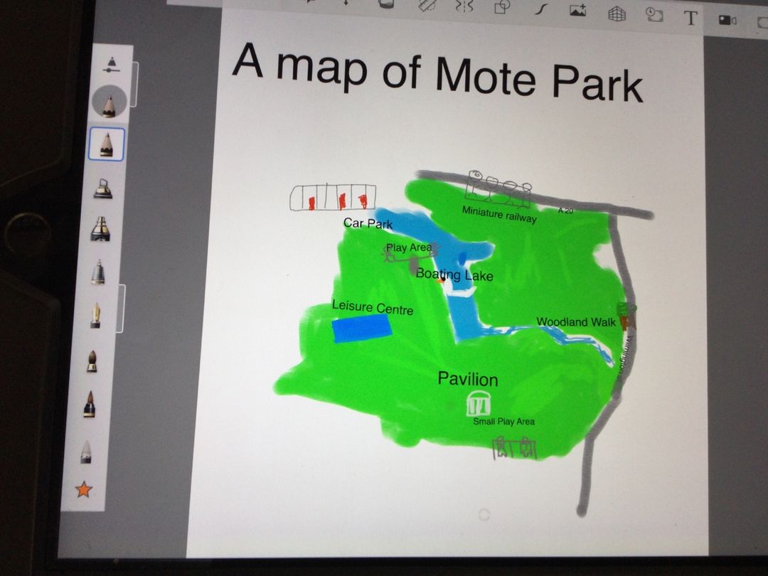Toggle the ruler guide tool
The height and width of the screenshot is (576, 768).
pos(425,6)
